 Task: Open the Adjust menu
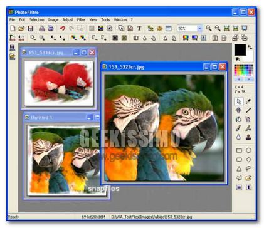pyautogui.click(x=68, y=19)
